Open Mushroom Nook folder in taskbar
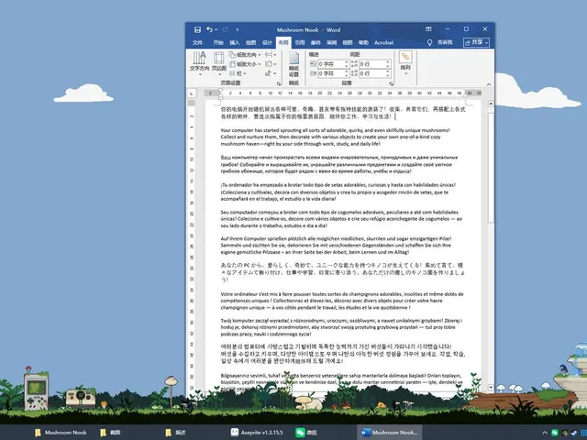This screenshot has width=587, height=440. pyautogui.click(x=61, y=433)
